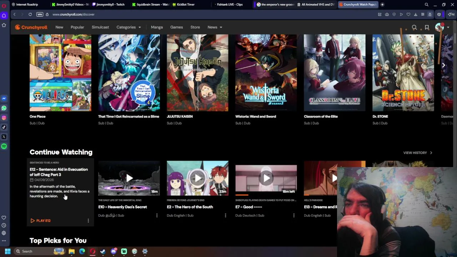Open the Games nav item
Screen dimensions: 457x257
(x=176, y=27)
